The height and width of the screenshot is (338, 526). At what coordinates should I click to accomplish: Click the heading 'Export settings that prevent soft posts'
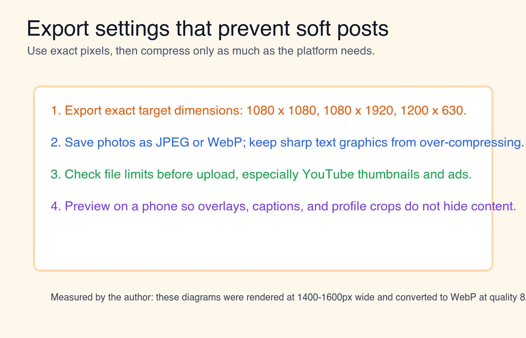208,29
